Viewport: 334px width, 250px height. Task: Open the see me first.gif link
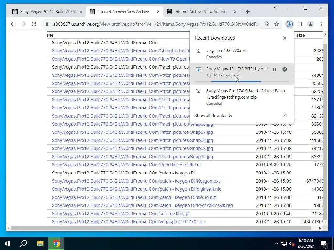[x=121, y=214]
